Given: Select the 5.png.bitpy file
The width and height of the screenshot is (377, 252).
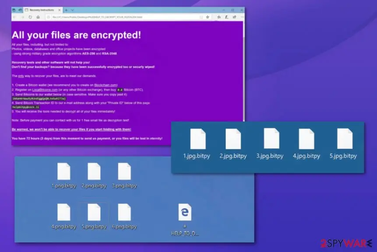Looking at the screenshot, I should tap(94, 216).
